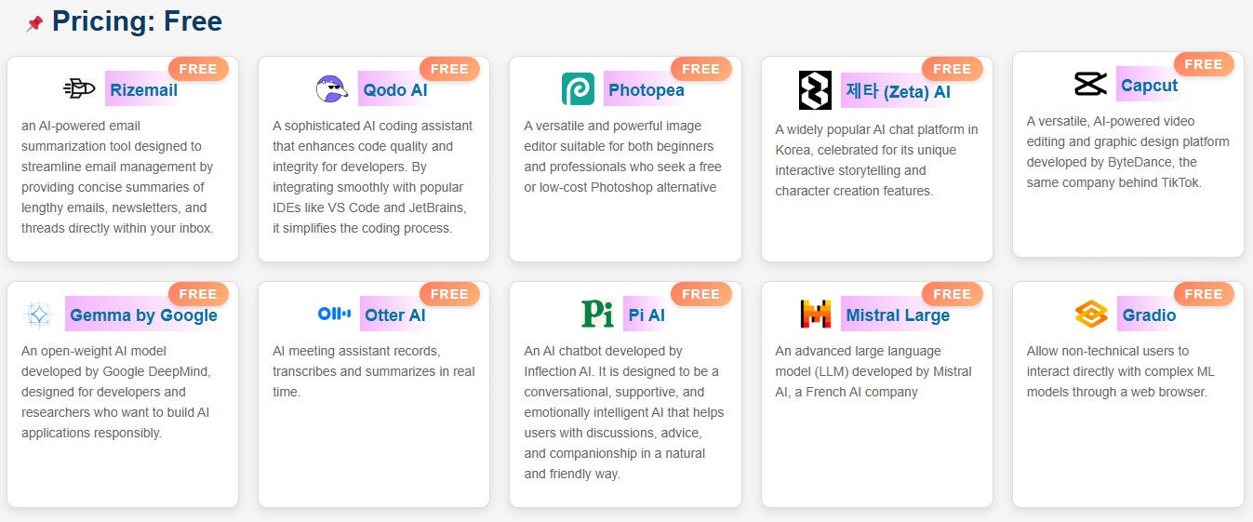Click the Rizemail rocket logo icon
Image resolution: width=1253 pixels, height=522 pixels.
click(x=80, y=89)
